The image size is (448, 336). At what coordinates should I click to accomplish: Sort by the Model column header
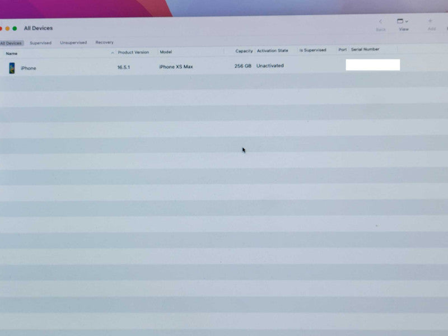166,52
